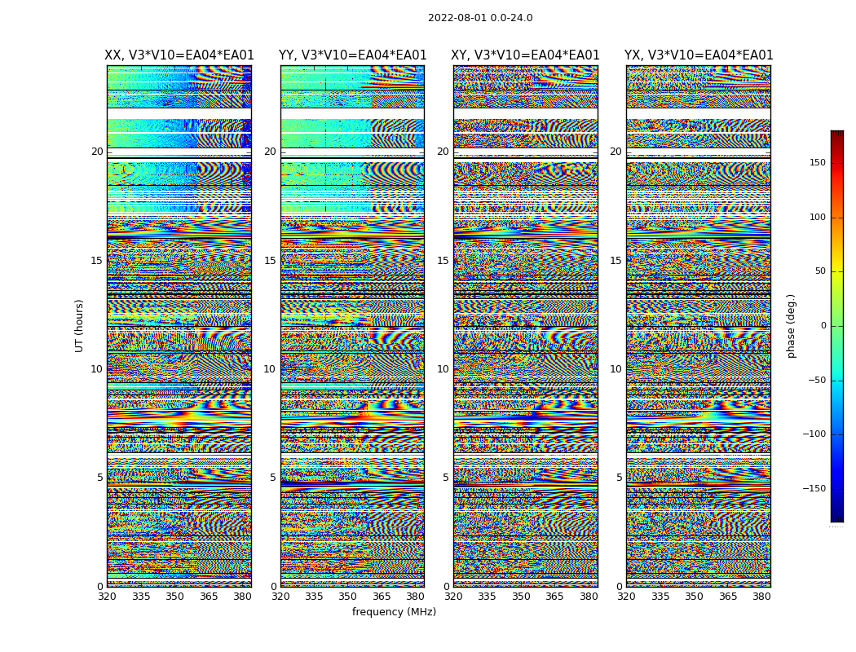The height and width of the screenshot is (652, 856).
Task: Click colorbar tick label −100
Action: click(814, 434)
